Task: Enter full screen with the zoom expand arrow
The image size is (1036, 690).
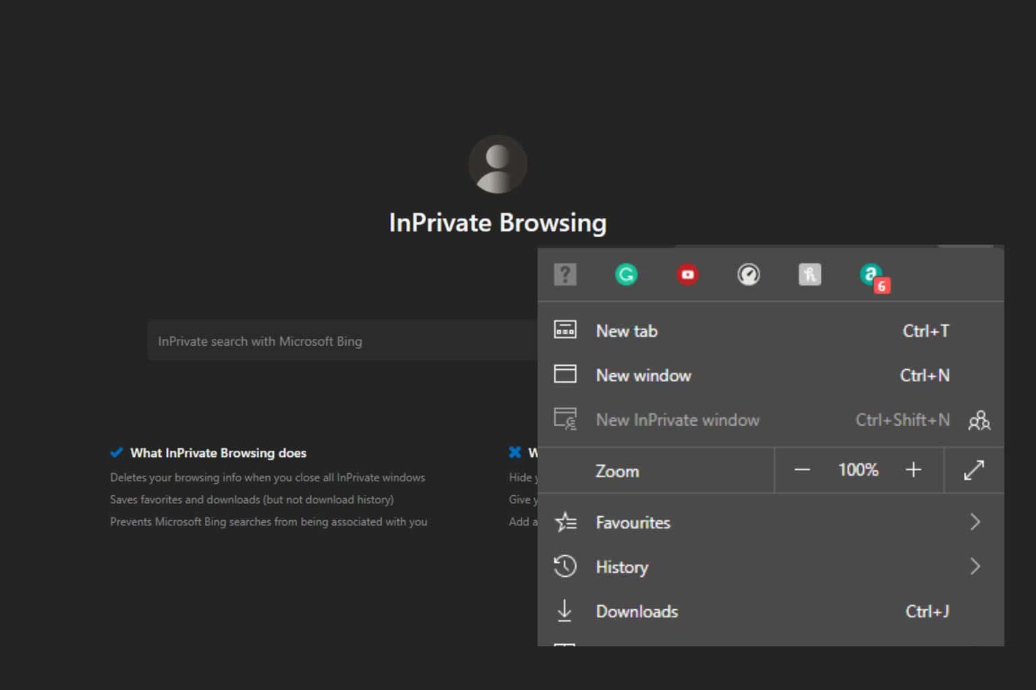Action: coord(974,470)
